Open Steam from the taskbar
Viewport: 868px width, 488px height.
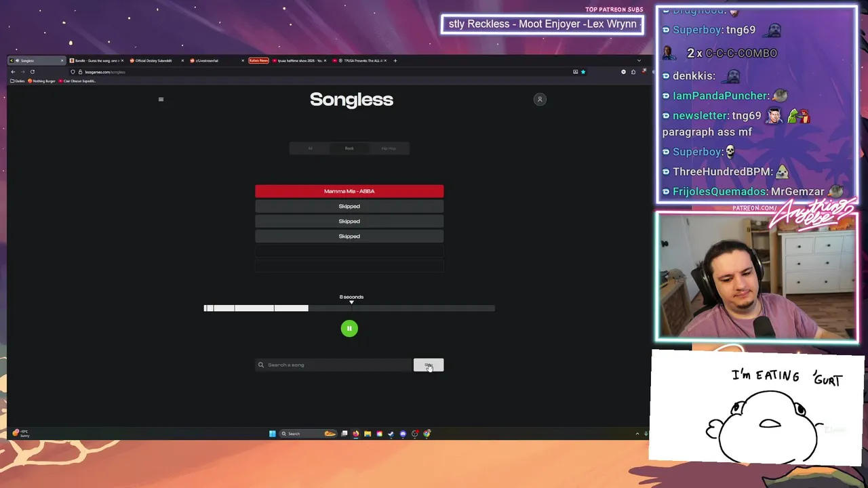tap(391, 434)
